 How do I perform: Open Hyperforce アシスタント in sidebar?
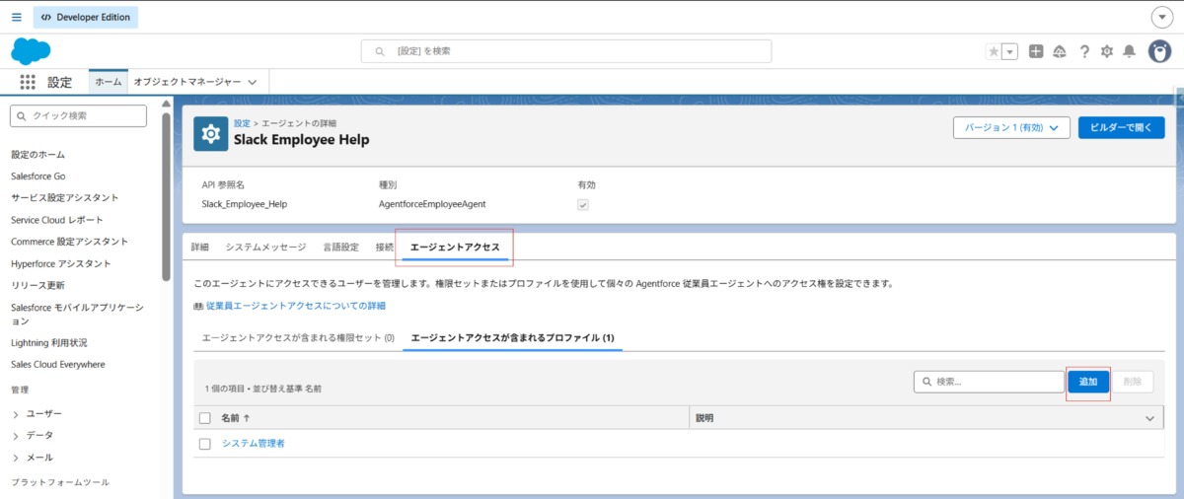point(61,263)
